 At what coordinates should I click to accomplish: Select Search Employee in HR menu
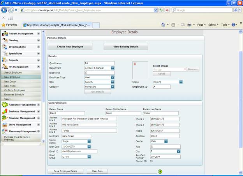(x=13, y=73)
